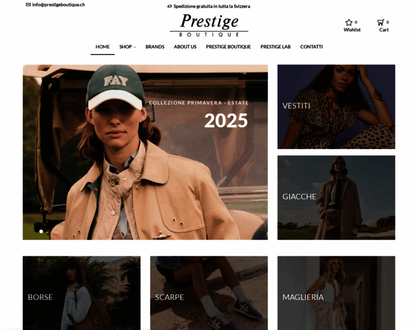The height and width of the screenshot is (330, 418).
Task: Open the SCARPE category tile
Action: (x=209, y=293)
